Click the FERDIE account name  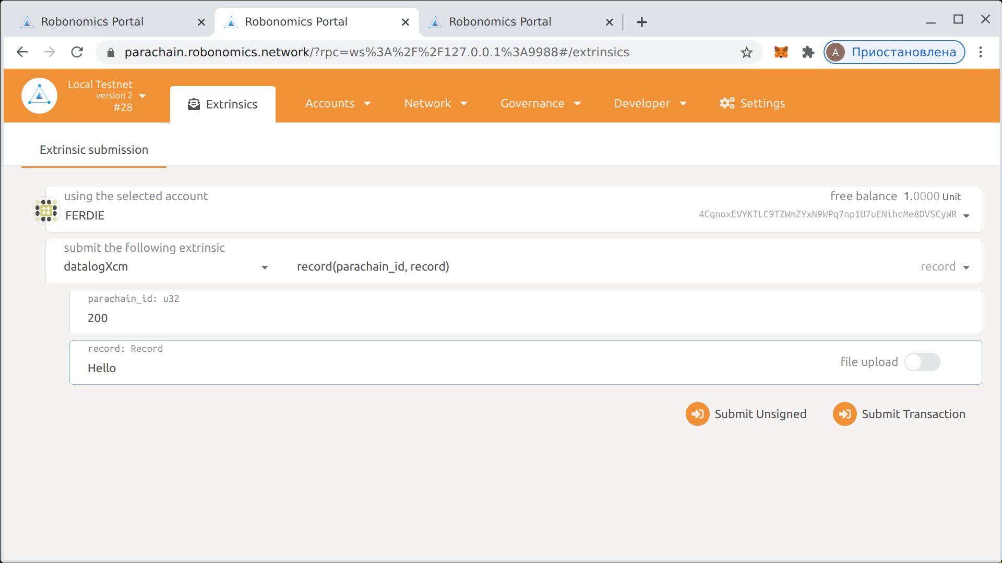point(85,216)
